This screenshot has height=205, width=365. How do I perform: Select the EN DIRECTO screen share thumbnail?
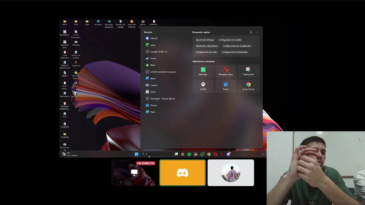134,173
